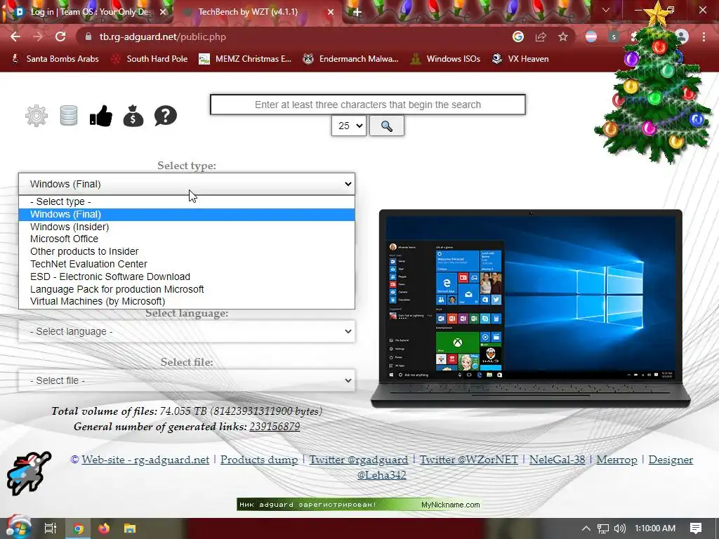Open the database stack icon
Viewport: 719px width, 539px height.
coord(69,116)
